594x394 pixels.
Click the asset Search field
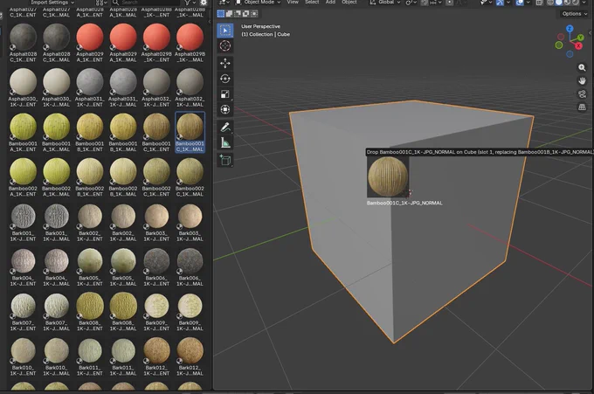tap(146, 3)
